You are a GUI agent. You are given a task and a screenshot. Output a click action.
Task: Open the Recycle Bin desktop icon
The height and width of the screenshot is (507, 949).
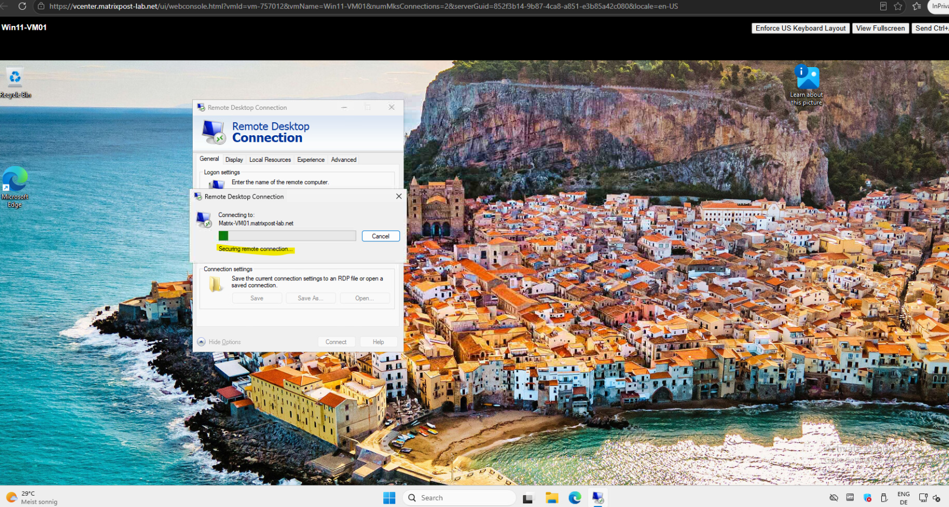(x=15, y=82)
